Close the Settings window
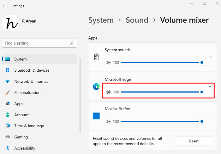The image size is (221, 154). click(x=217, y=3)
